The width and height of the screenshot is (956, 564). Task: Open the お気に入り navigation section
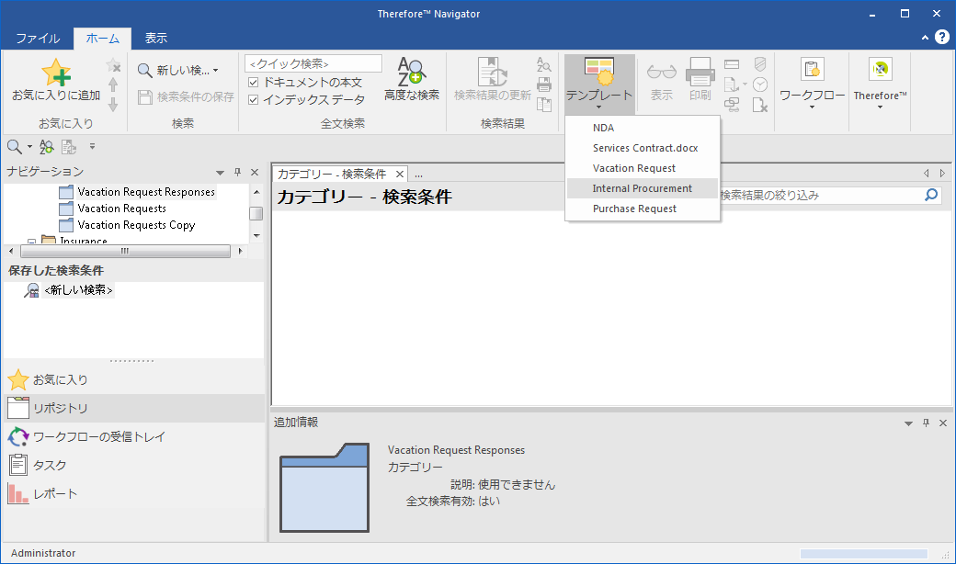(x=134, y=380)
